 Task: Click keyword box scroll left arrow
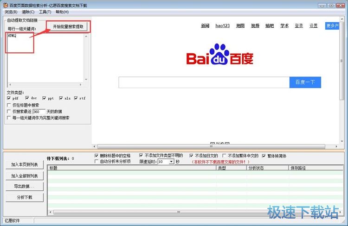tap(10, 85)
